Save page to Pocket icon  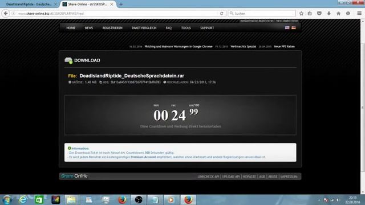[319, 14]
